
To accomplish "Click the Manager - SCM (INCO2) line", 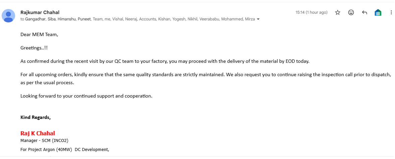I will 44,141.
